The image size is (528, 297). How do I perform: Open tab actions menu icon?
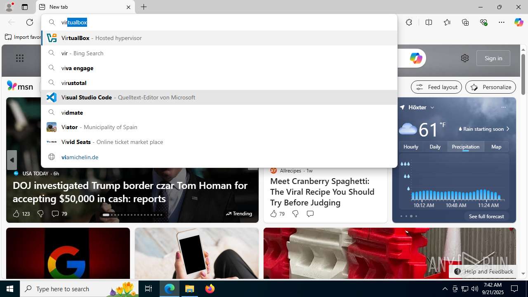coord(25,7)
